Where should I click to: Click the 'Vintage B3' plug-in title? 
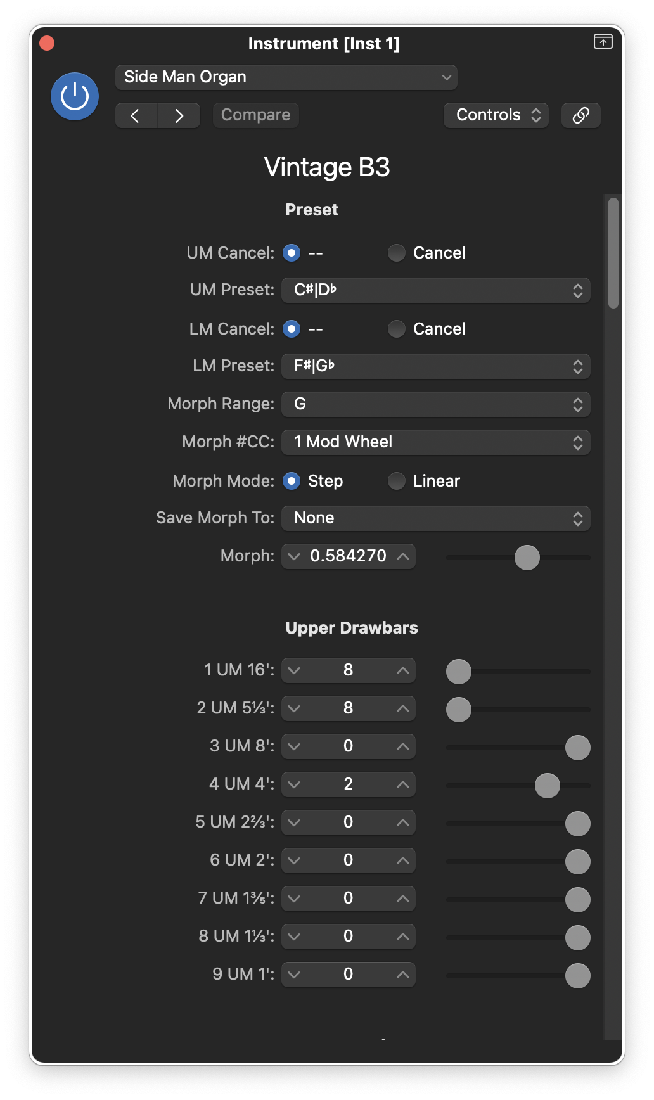click(327, 167)
